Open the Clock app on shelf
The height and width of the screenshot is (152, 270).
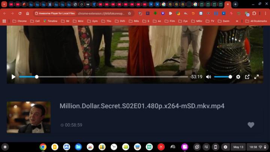tap(114, 147)
